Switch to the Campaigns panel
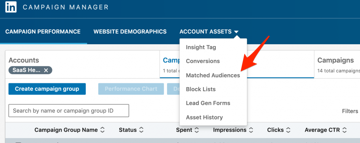The image size is (360, 143). click(x=335, y=60)
